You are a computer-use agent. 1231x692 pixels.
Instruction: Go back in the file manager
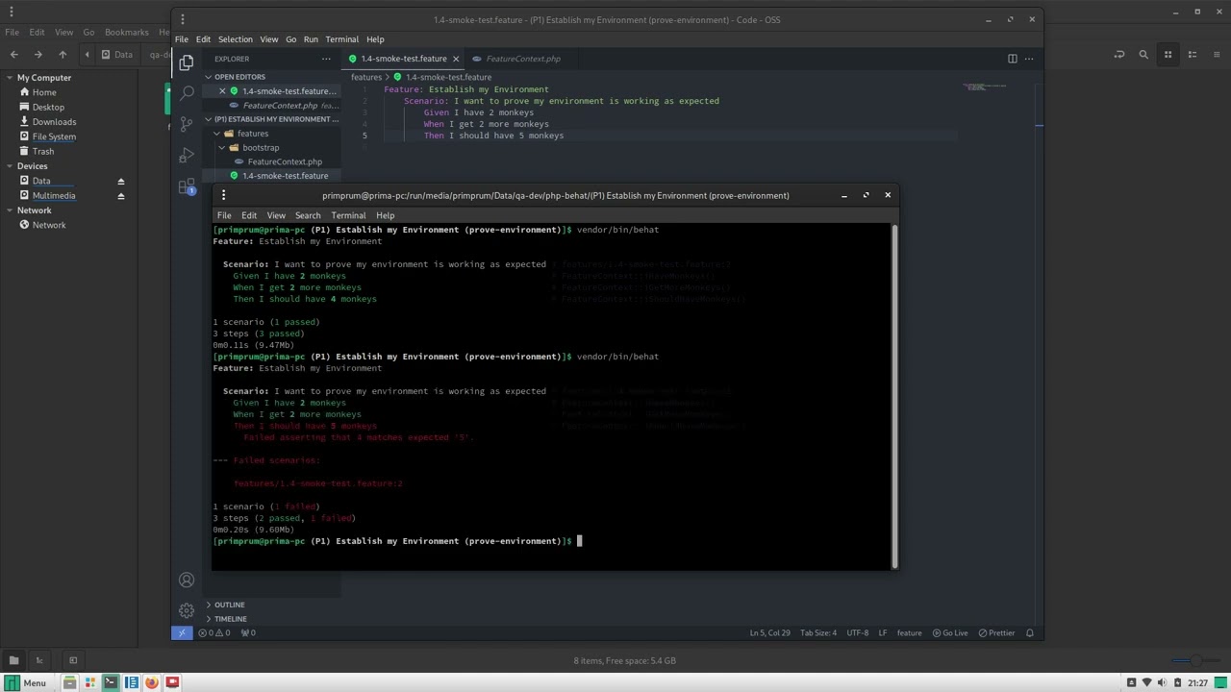pos(13,55)
